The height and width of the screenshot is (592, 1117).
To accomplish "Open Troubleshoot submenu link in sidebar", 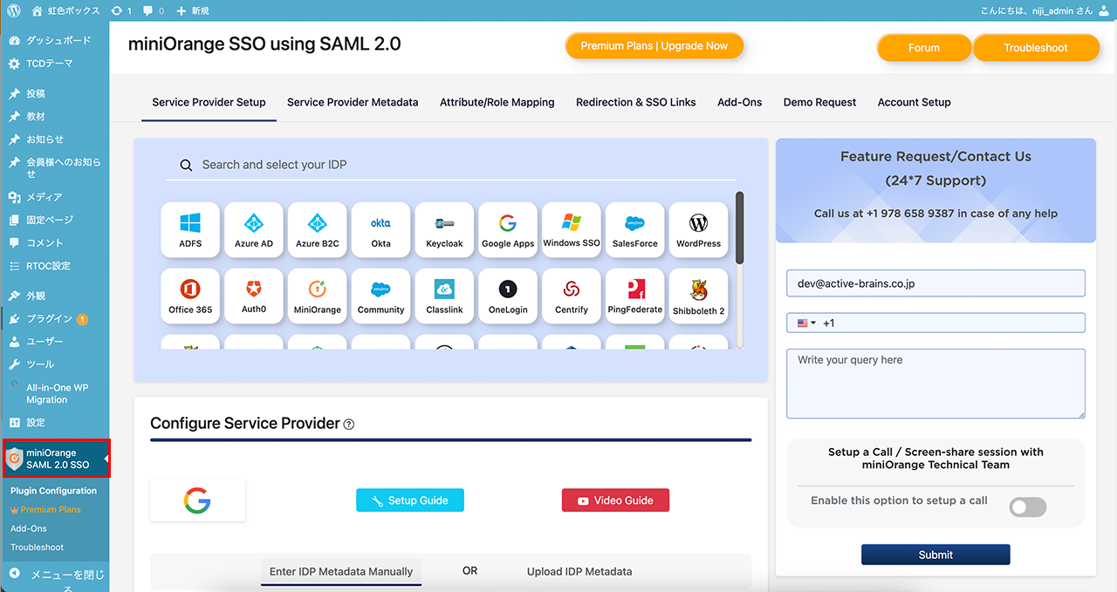I will click(x=38, y=548).
